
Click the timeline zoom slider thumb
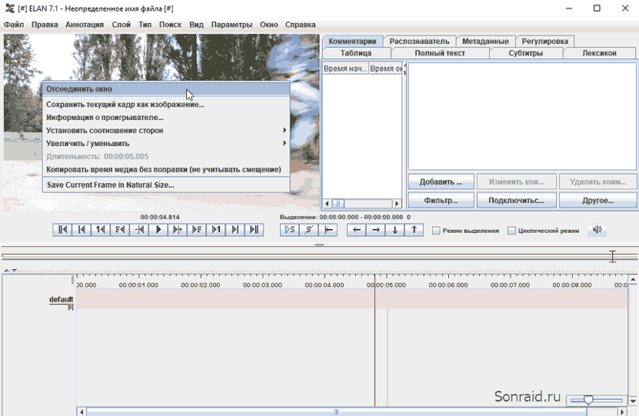[588, 400]
